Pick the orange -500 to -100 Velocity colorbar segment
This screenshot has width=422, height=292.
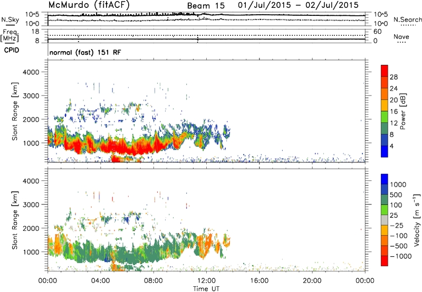click(385, 240)
